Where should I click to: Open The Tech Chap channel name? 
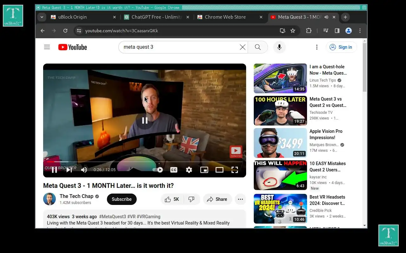[x=76, y=196]
